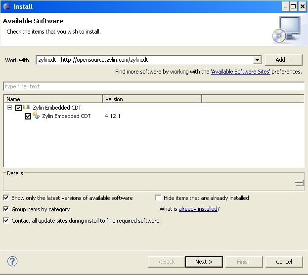Open the 'Available Software Sites' link
This screenshot has height=275, width=308.
click(240, 72)
